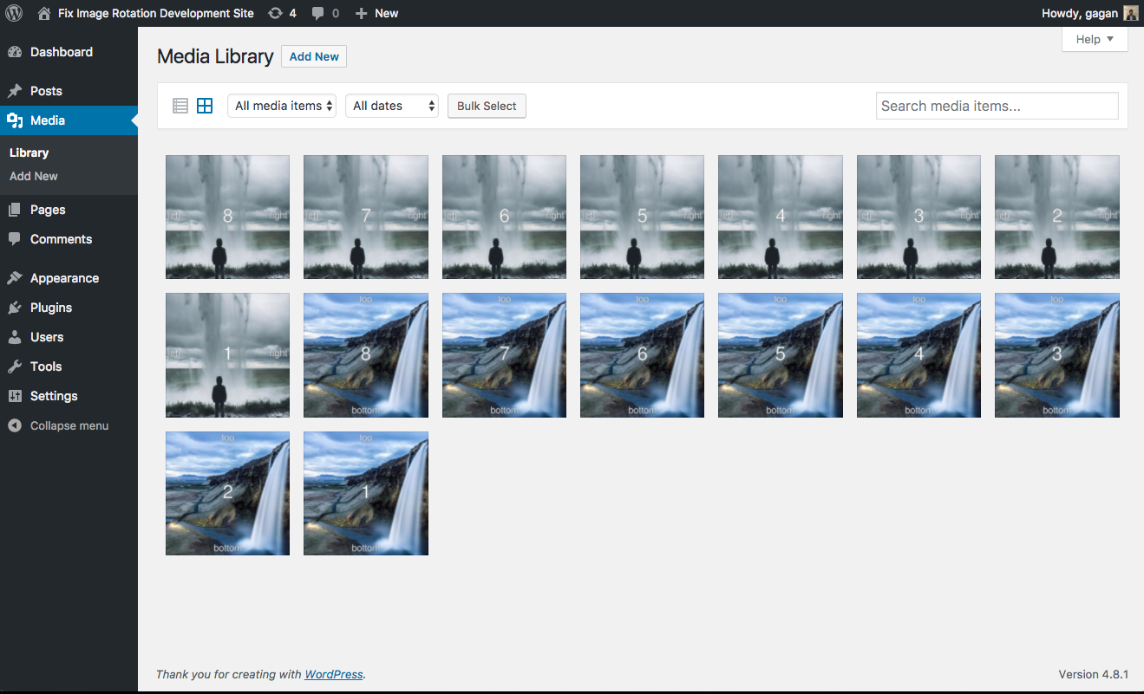This screenshot has width=1144, height=694.
Task: Open blue waterfall thumbnail numbered 5
Action: [x=781, y=355]
